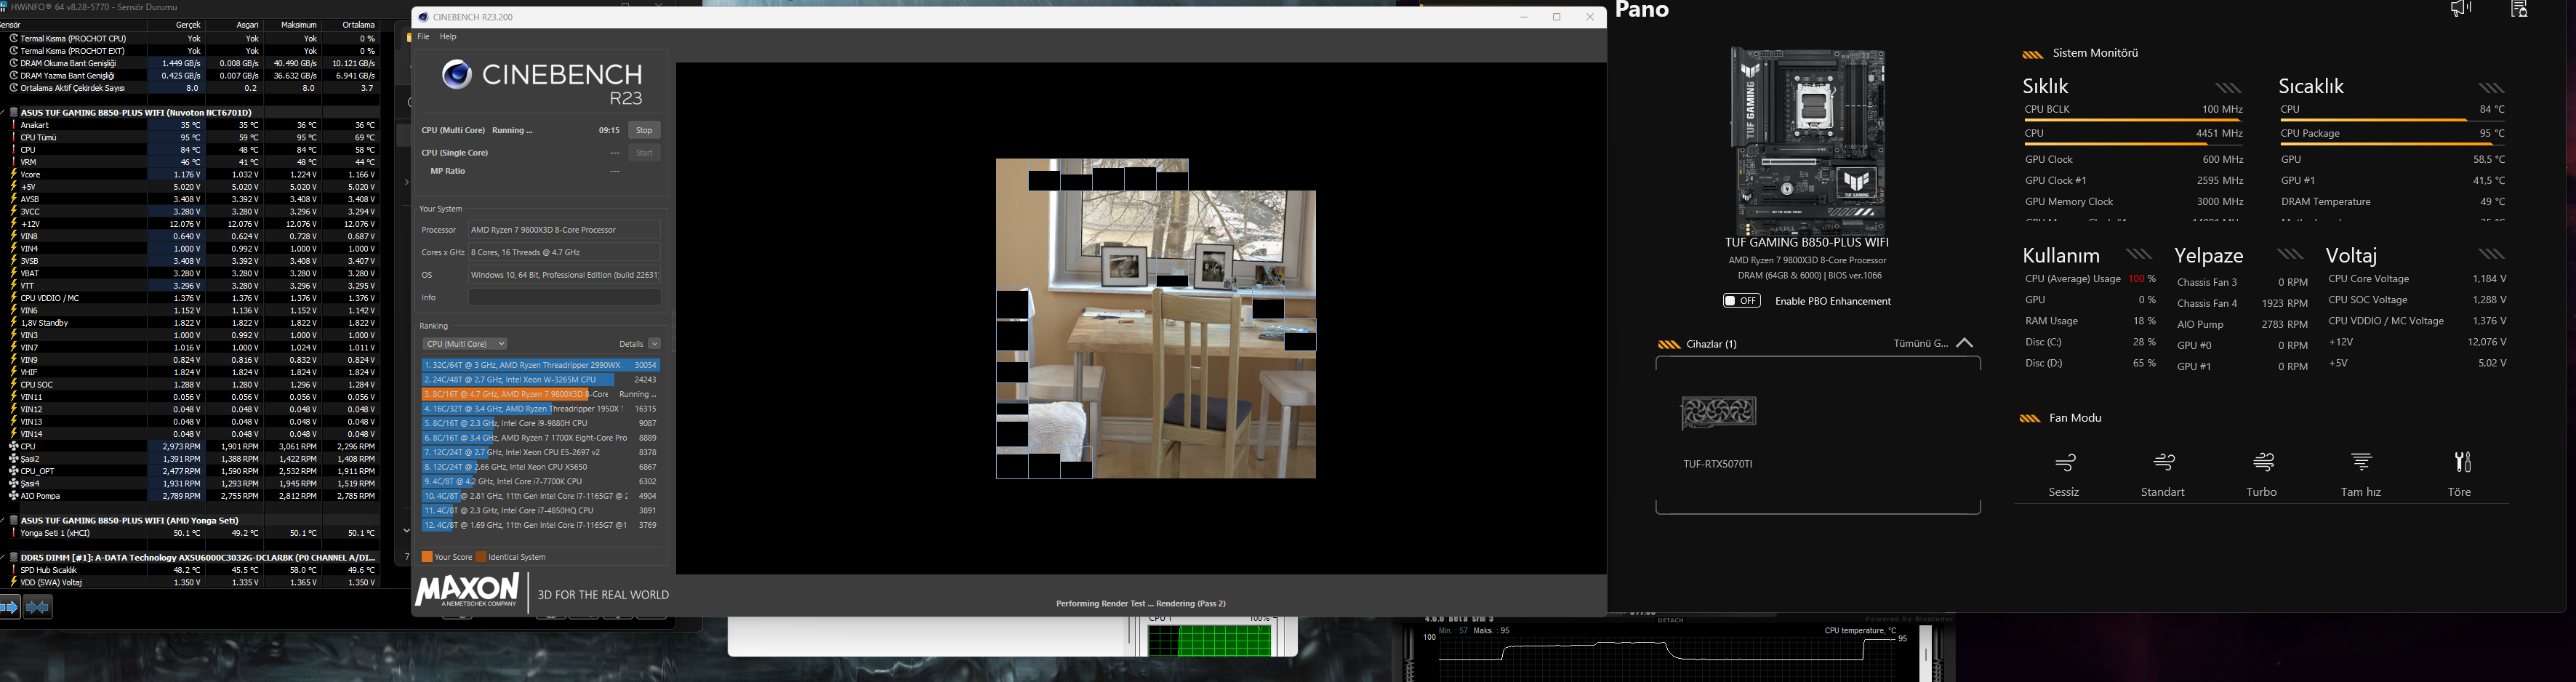The width and height of the screenshot is (2576, 682).
Task: Click the Identical System legend swatch
Action: click(481, 557)
